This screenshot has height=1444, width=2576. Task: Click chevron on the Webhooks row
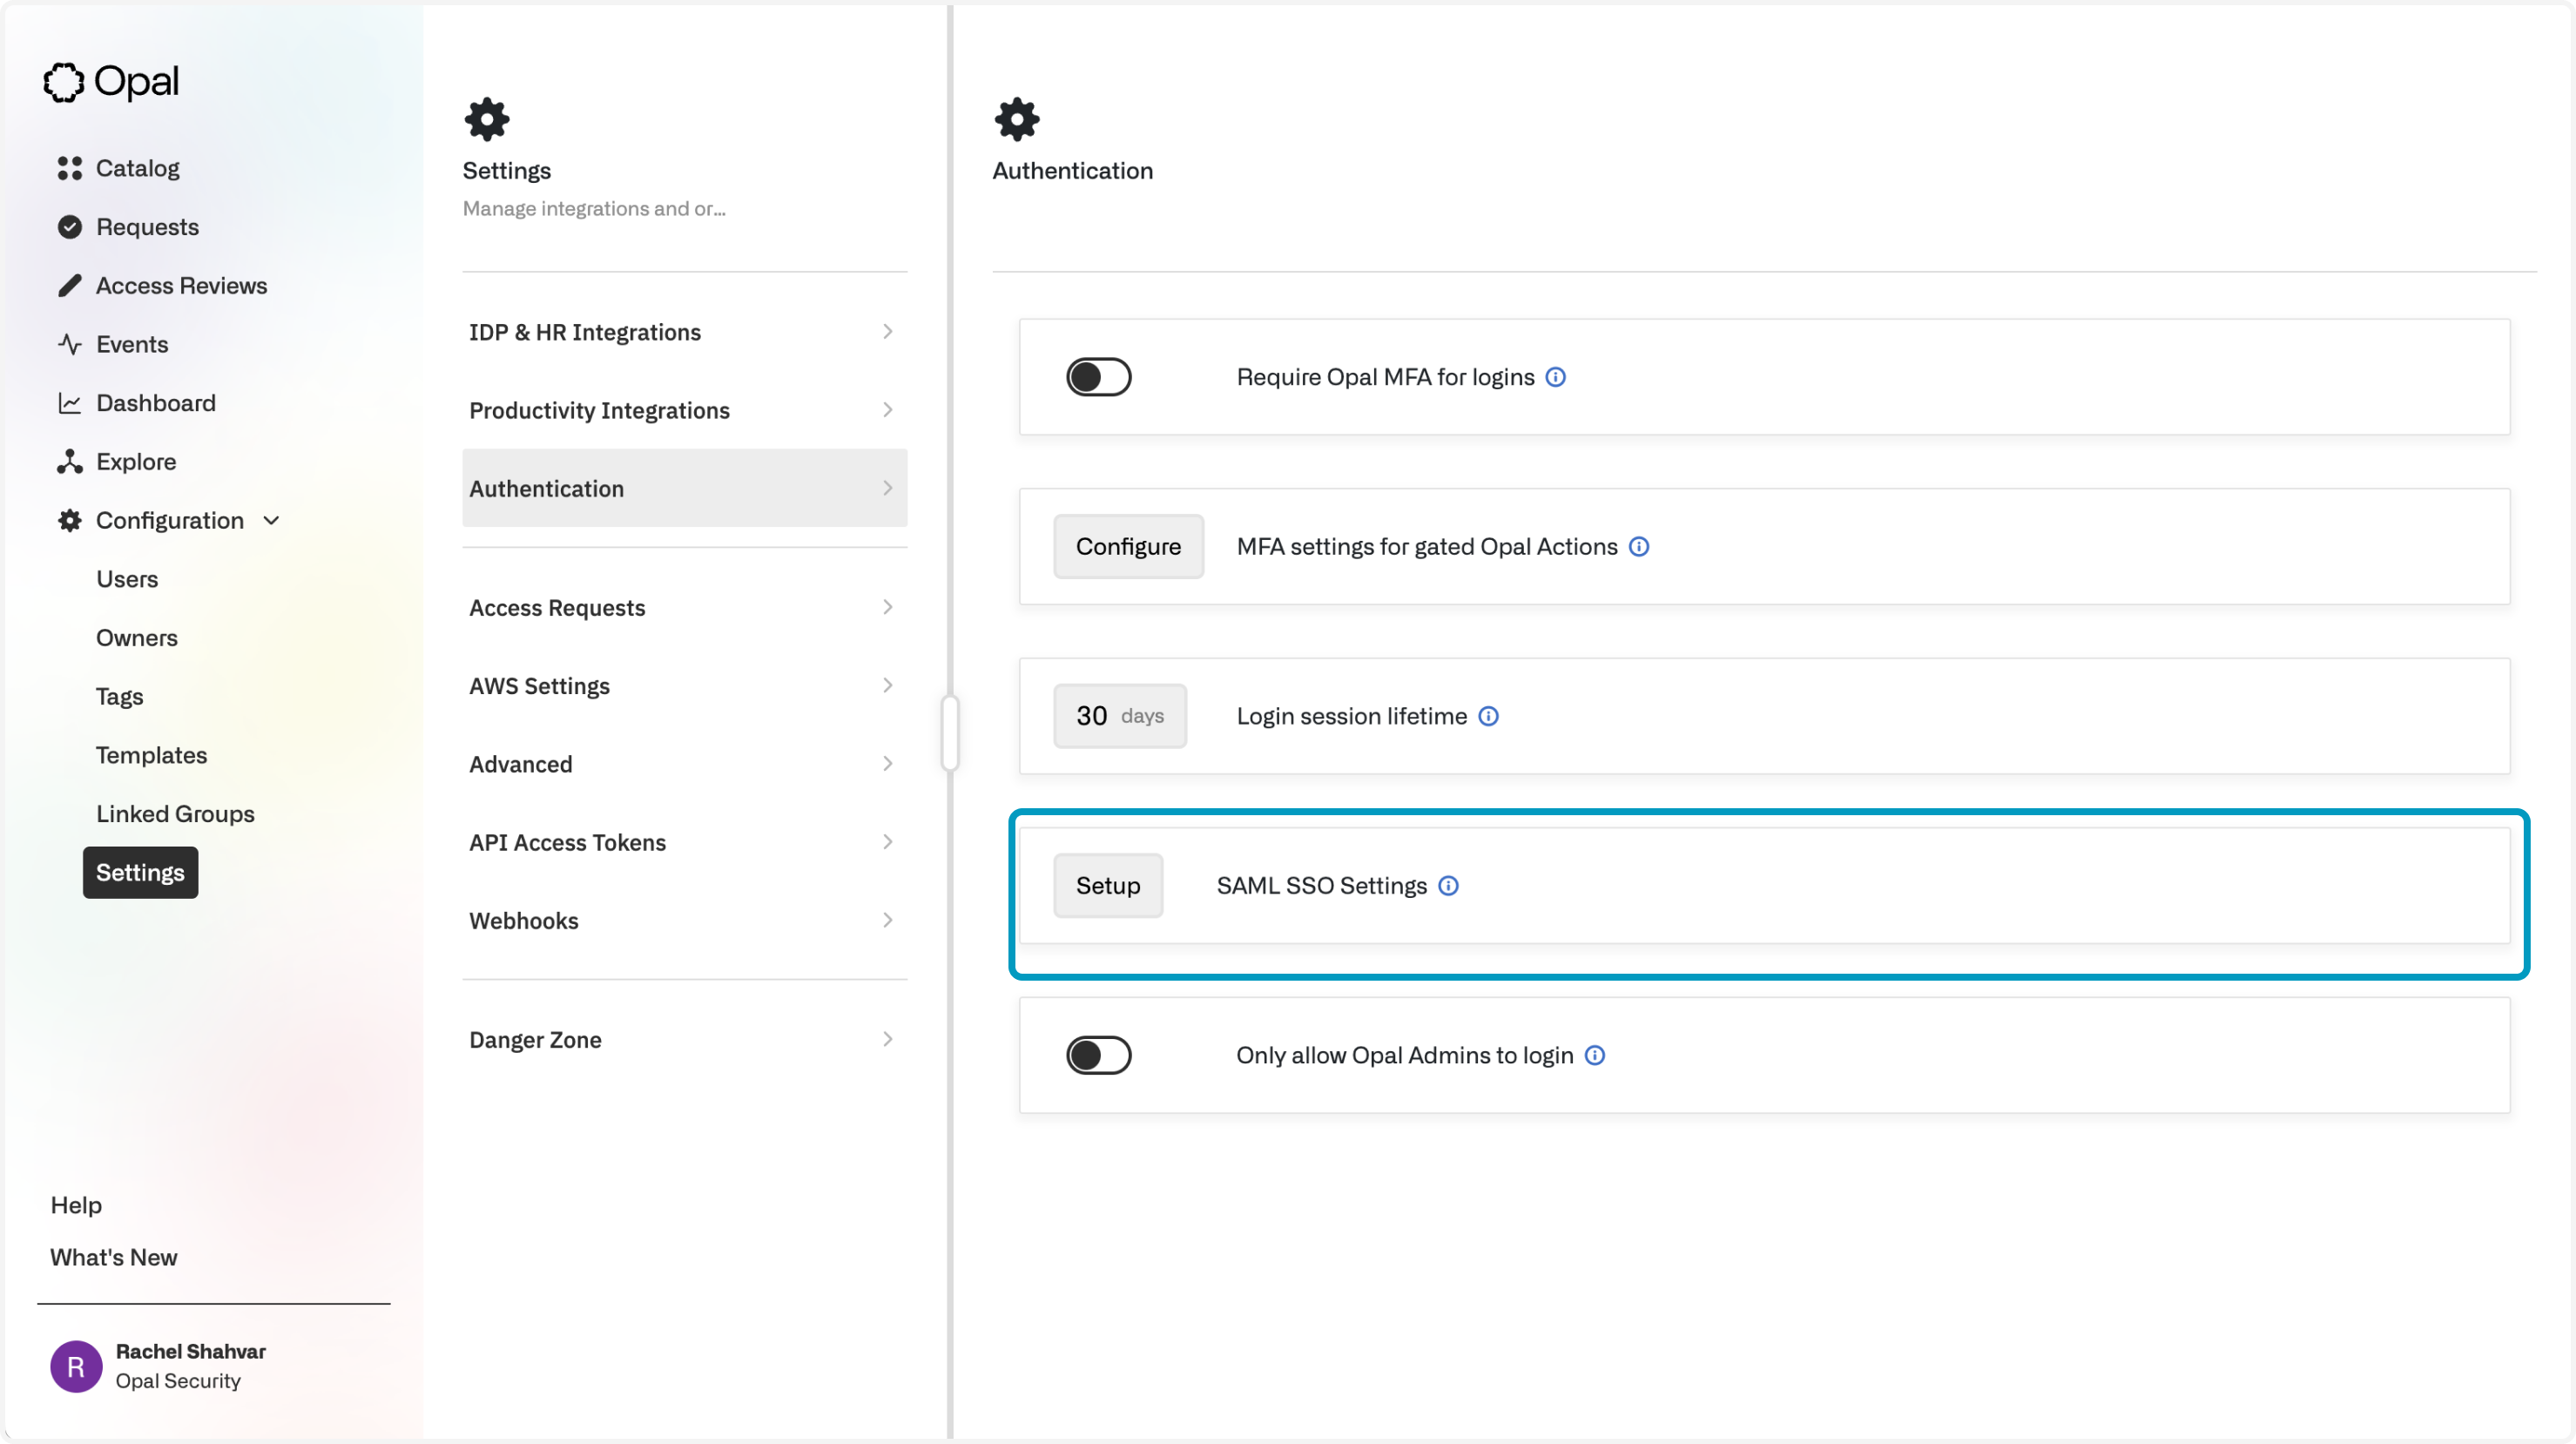pyautogui.click(x=888, y=920)
